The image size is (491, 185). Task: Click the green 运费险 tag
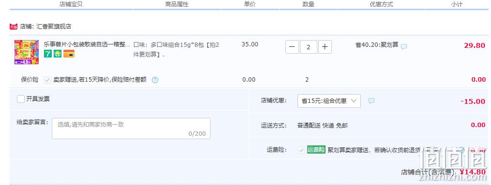click(316, 150)
